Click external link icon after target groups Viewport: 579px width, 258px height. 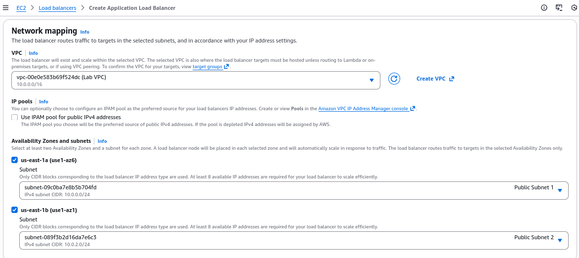coord(227,67)
